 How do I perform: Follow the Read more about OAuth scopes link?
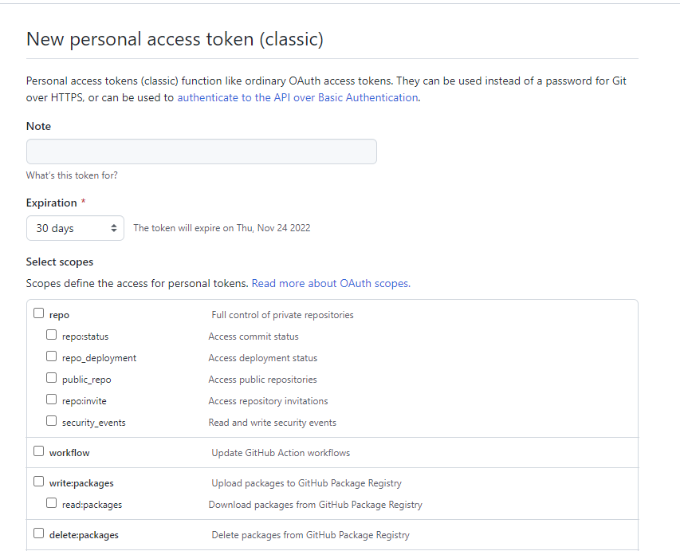click(x=331, y=283)
